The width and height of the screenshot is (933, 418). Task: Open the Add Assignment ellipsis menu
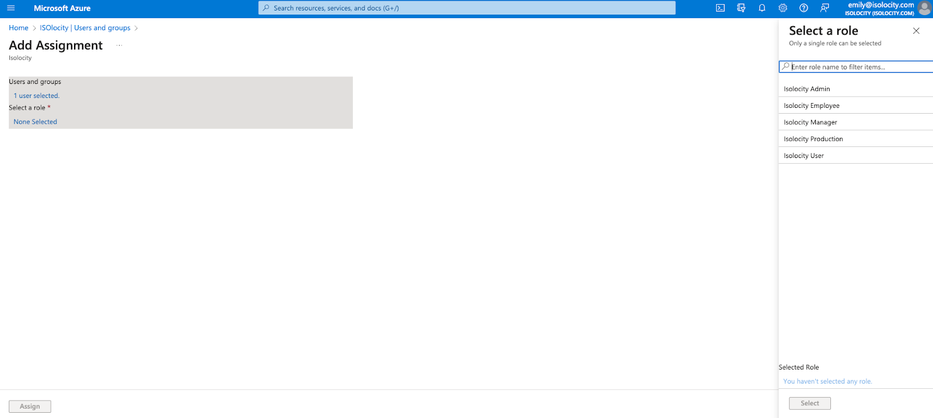tap(119, 45)
